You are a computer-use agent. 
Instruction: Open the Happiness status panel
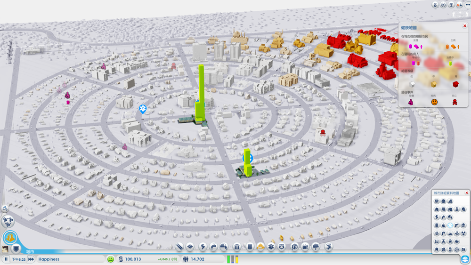[x=71, y=259]
